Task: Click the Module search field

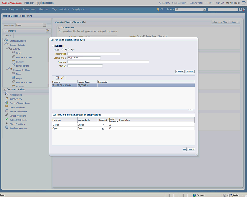Action: 85,66
